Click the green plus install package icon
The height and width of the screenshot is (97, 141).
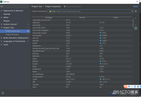(x=136, y=18)
